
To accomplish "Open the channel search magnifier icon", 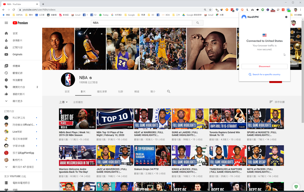I will (169, 91).
